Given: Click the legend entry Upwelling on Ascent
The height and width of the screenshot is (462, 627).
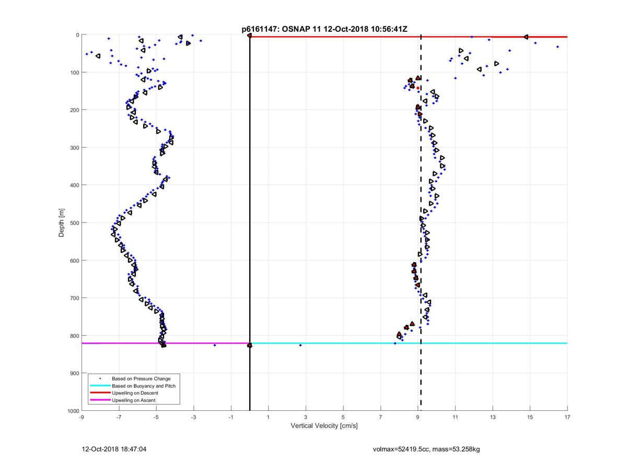Looking at the screenshot, I should 134,400.
